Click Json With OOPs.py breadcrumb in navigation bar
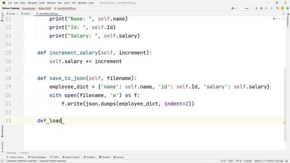 [x=65, y=8]
